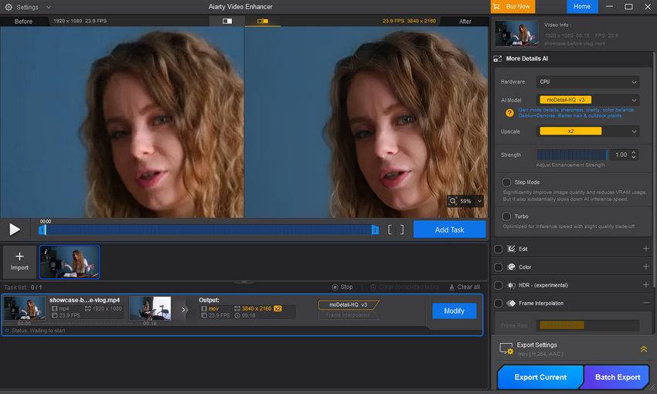Click Clear completed tasks
The width and height of the screenshot is (657, 394).
(x=405, y=287)
